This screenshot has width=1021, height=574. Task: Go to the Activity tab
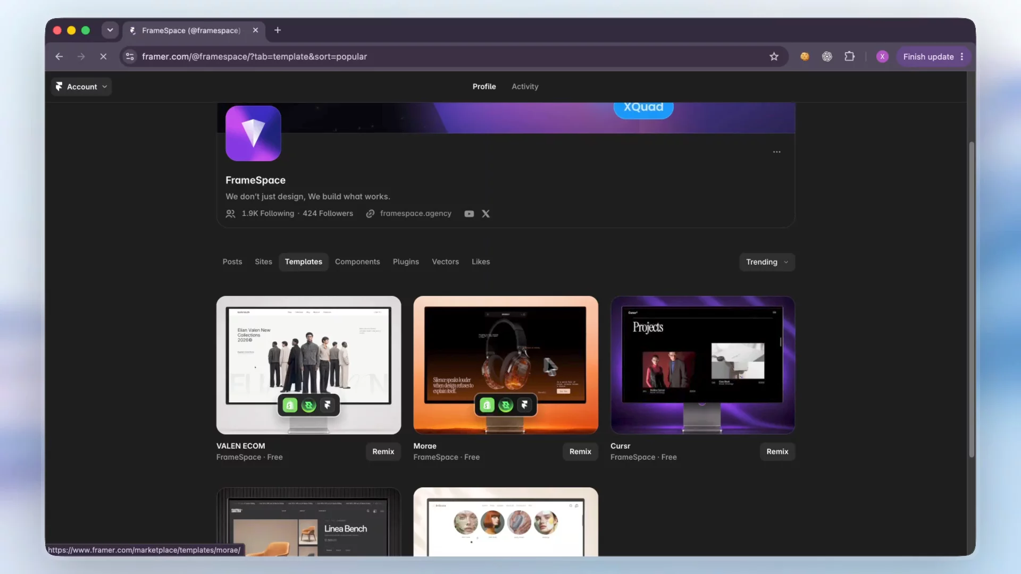pos(525,87)
